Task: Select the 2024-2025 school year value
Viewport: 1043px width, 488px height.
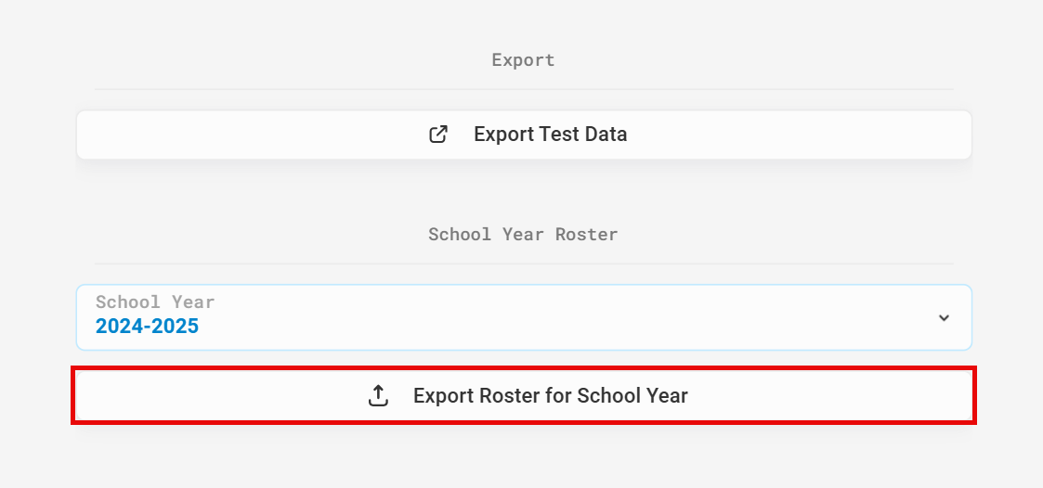Action: [x=147, y=326]
